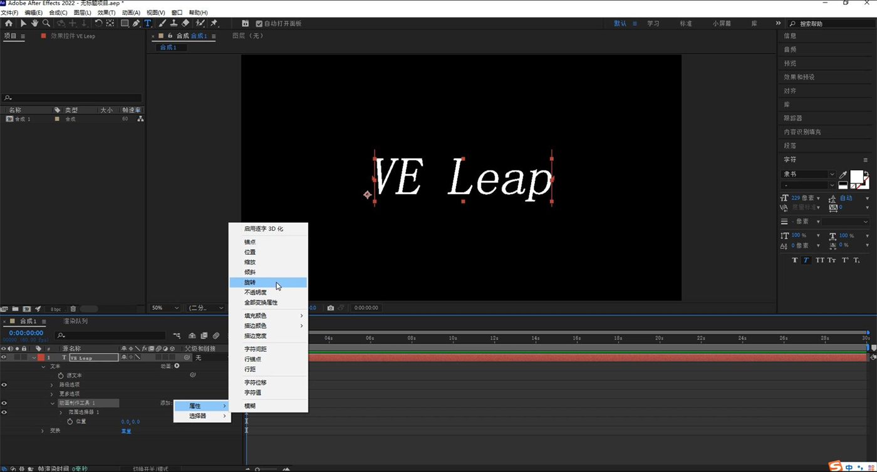Toggle visibility eye of 范围选择器 1
877x472 pixels.
tap(4, 412)
